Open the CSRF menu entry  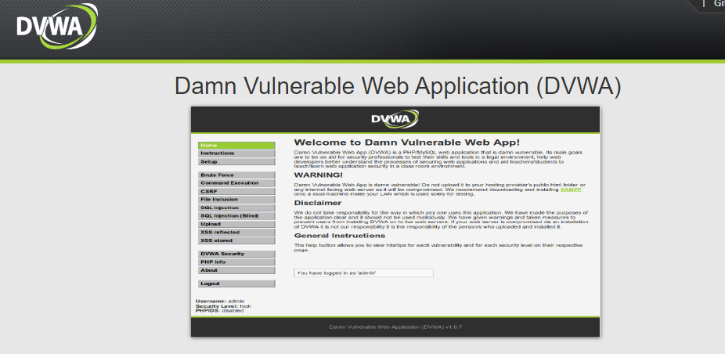coord(236,191)
